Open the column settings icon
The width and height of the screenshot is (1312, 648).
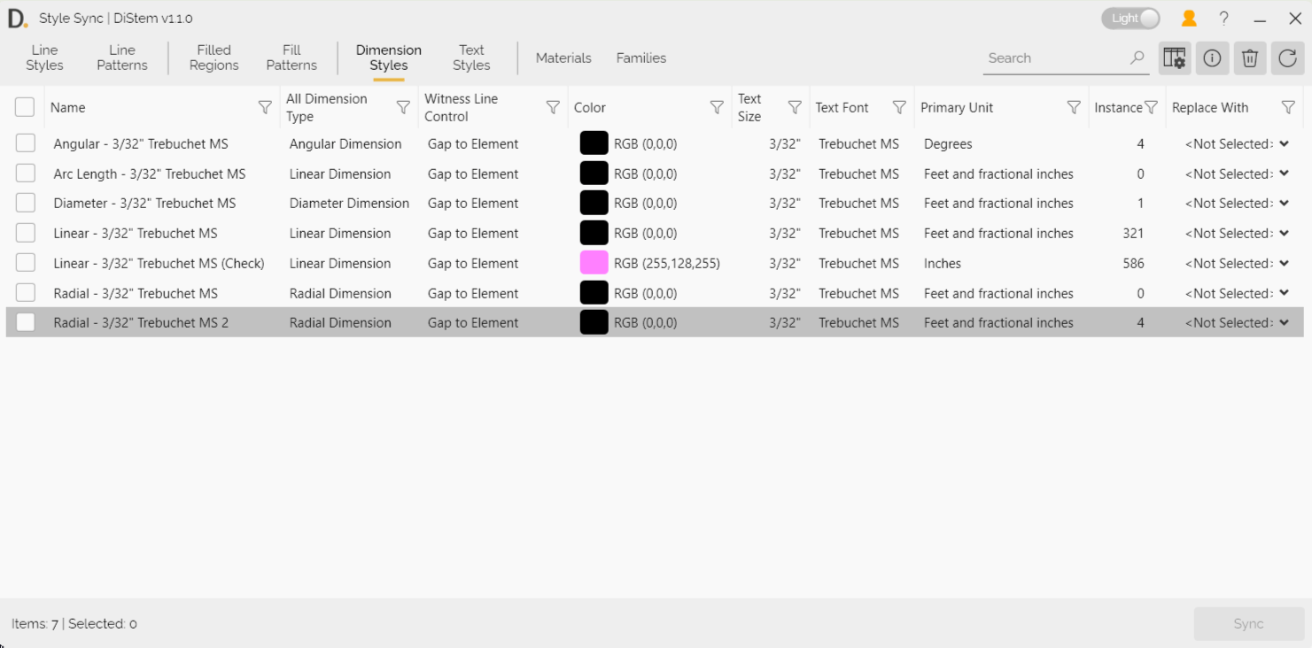(1175, 58)
